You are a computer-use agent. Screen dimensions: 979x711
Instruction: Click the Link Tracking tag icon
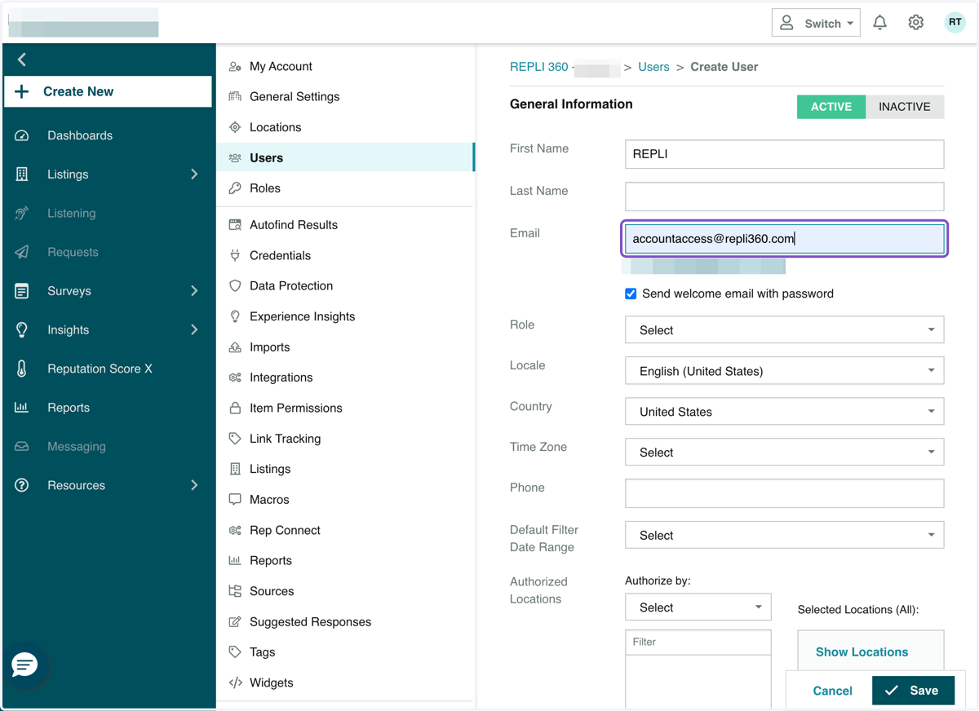click(235, 439)
